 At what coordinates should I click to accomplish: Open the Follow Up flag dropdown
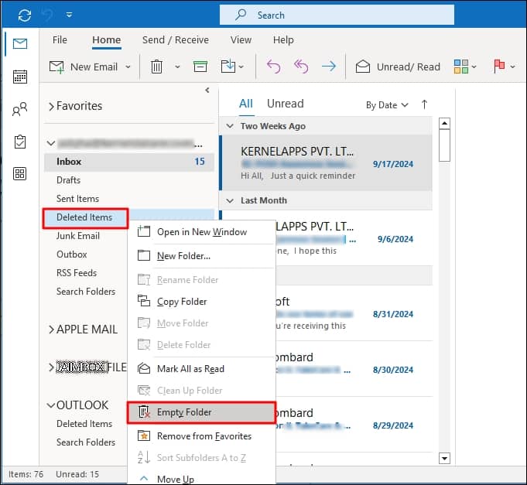(x=504, y=67)
